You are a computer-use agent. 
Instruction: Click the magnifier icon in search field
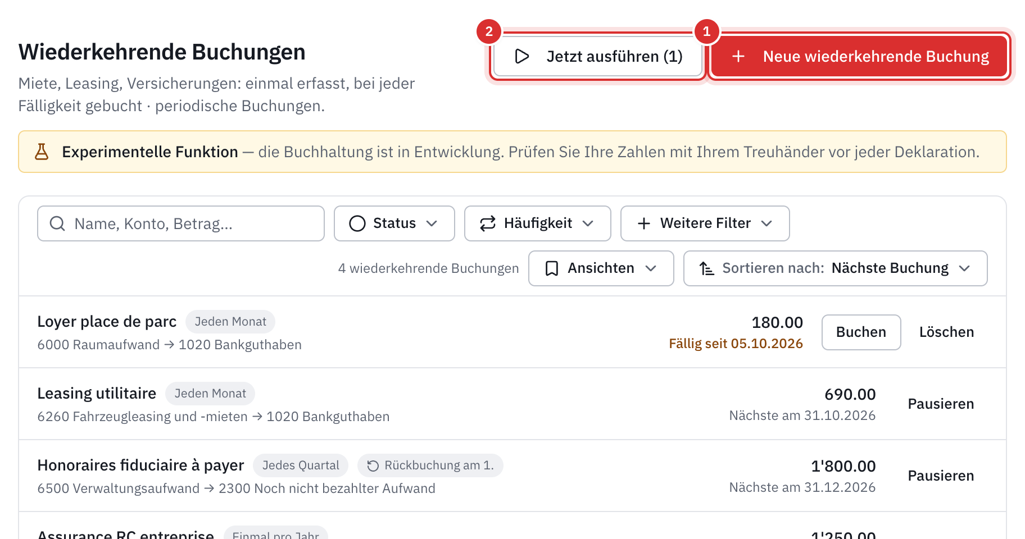click(57, 223)
